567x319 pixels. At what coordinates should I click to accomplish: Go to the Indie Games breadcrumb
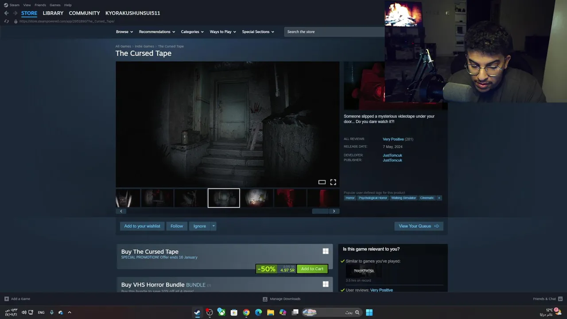coord(144,46)
